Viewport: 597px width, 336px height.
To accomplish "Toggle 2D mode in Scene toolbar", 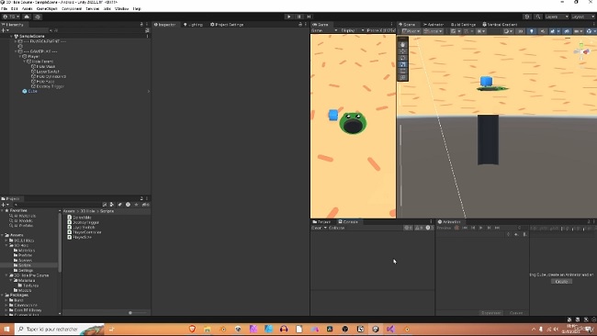I will pyautogui.click(x=521, y=31).
